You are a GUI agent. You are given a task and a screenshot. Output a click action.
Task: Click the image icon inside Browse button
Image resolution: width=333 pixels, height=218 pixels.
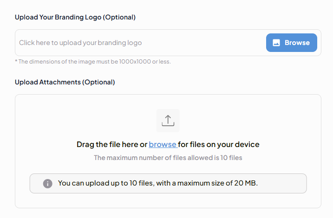click(x=276, y=43)
